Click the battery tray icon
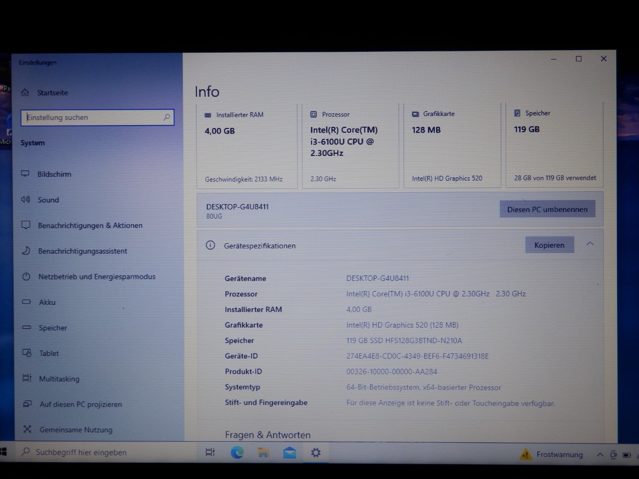Image resolution: width=639 pixels, height=479 pixels. [x=627, y=455]
